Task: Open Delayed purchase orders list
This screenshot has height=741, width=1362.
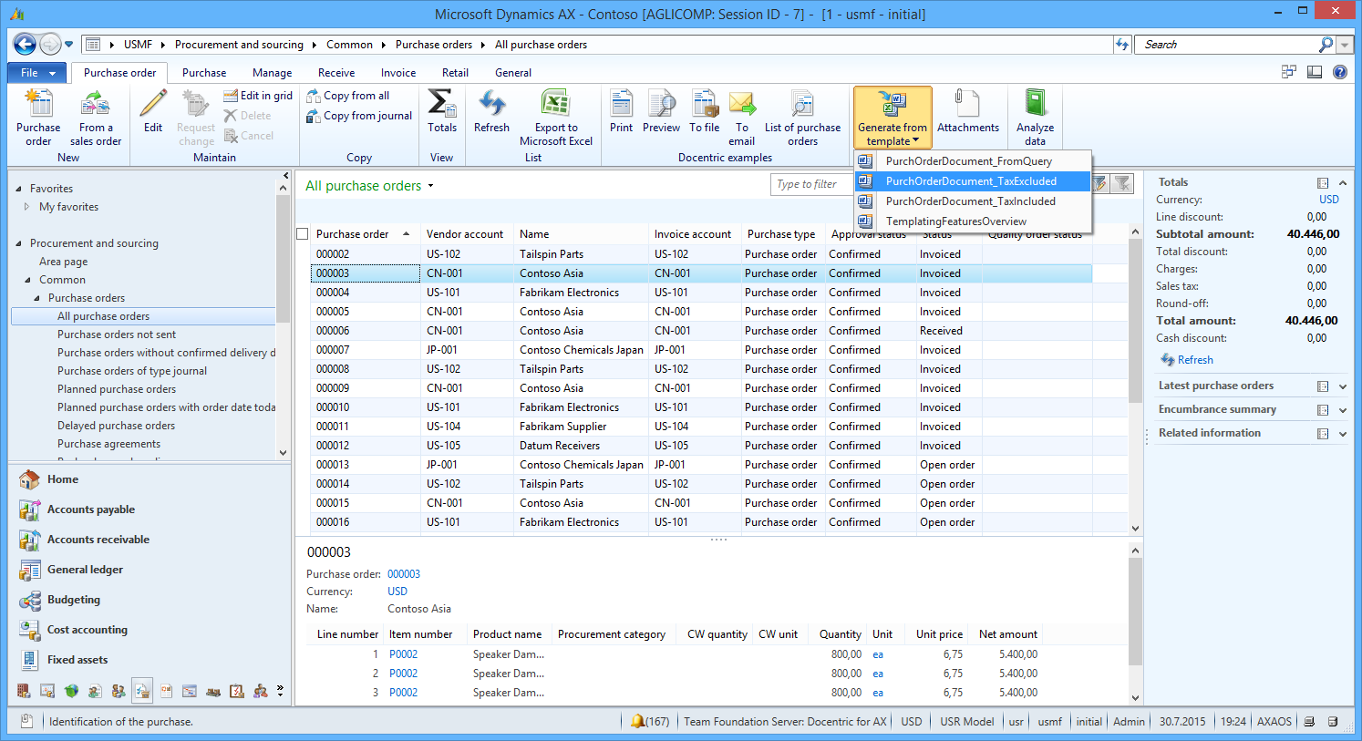Action: 116,426
